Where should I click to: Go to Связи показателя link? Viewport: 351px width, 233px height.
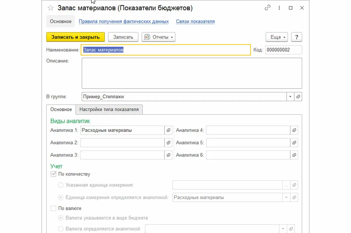point(195,21)
